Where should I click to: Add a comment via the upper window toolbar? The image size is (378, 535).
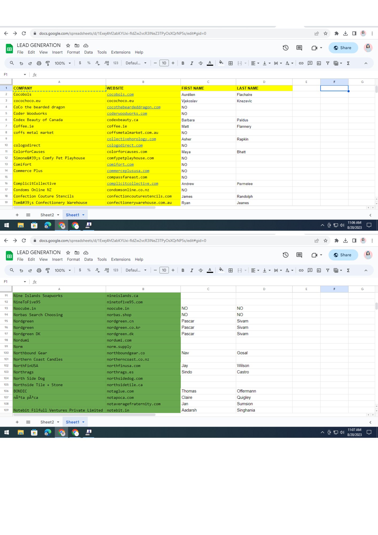click(x=310, y=63)
